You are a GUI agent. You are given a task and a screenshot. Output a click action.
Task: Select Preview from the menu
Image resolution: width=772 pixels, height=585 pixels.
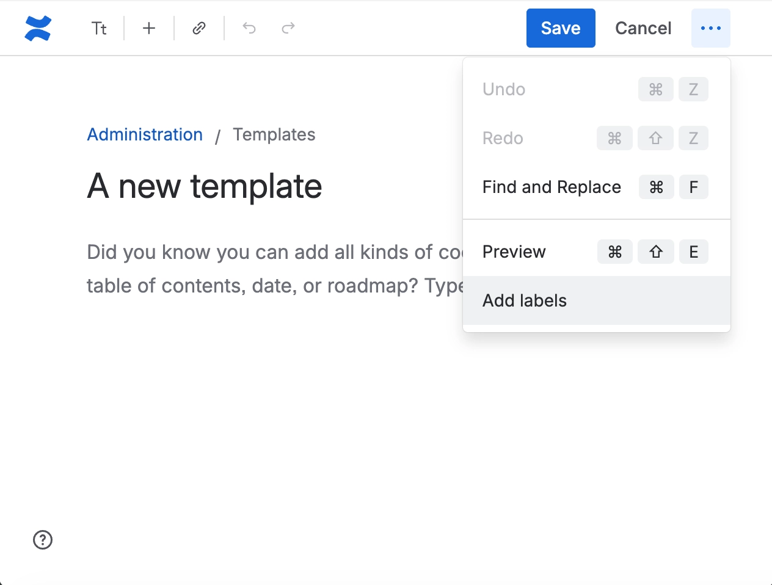597,252
